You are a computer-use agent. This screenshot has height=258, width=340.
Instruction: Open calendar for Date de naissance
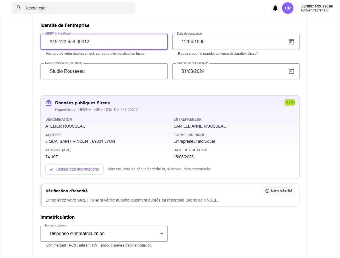(291, 42)
